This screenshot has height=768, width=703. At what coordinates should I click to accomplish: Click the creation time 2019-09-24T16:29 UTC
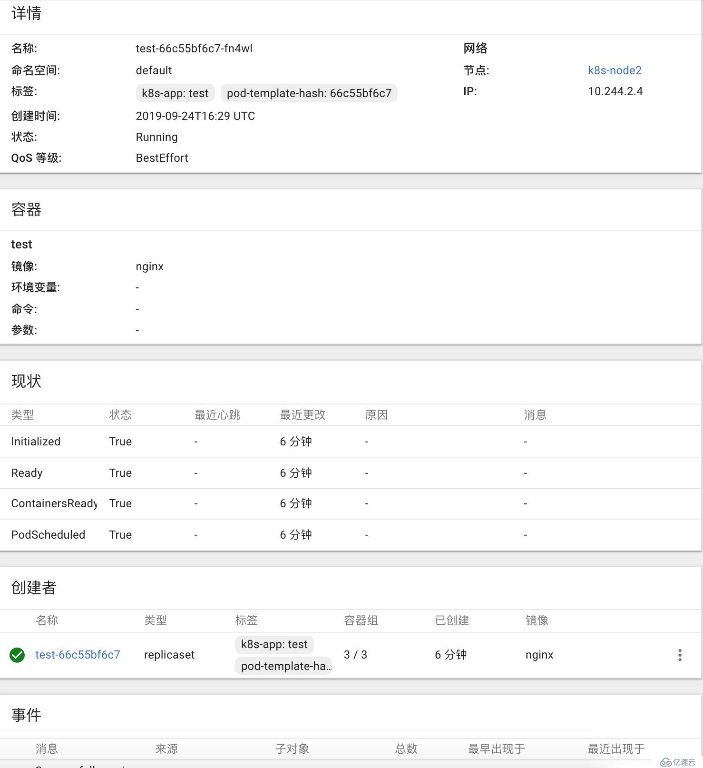pyautogui.click(x=195, y=116)
